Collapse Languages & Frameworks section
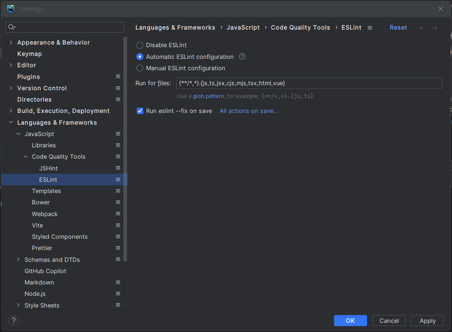The image size is (452, 332). (11, 122)
